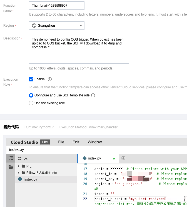Image resolution: width=187 pixels, height=207 pixels.
Task: Click the Function name input field
Action: [x=56, y=6]
